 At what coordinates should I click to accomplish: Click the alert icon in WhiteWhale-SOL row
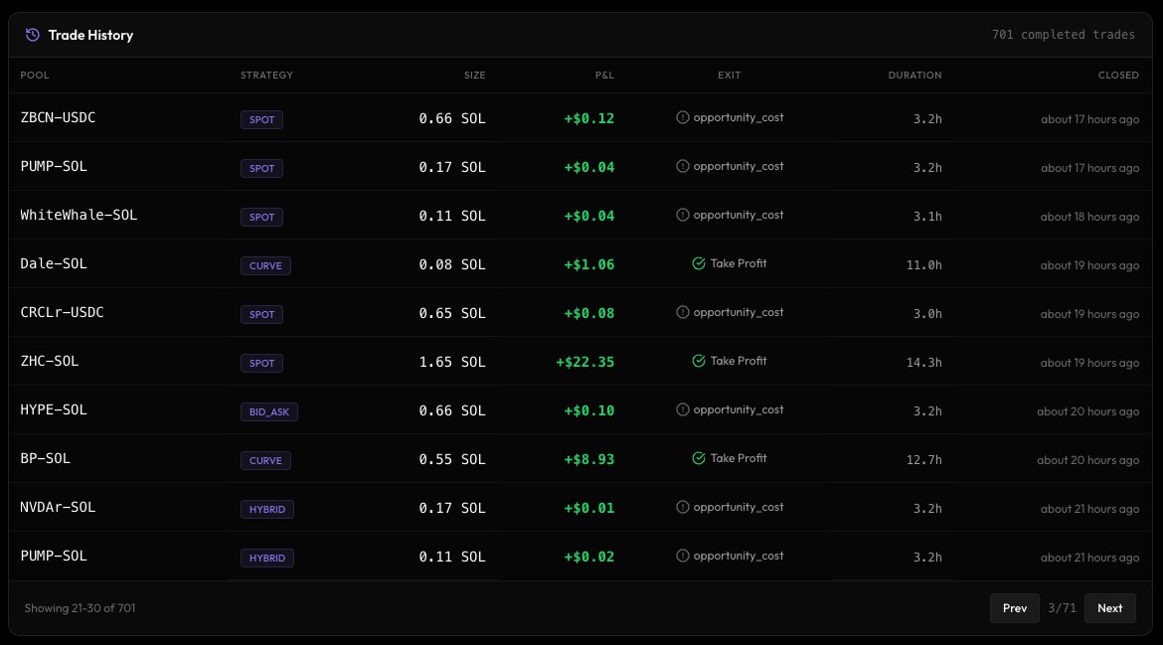[x=682, y=215]
